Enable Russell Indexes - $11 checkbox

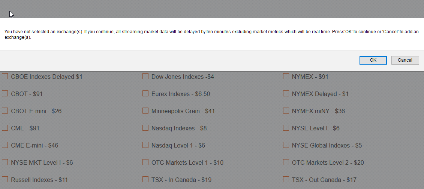pyautogui.click(x=5, y=180)
